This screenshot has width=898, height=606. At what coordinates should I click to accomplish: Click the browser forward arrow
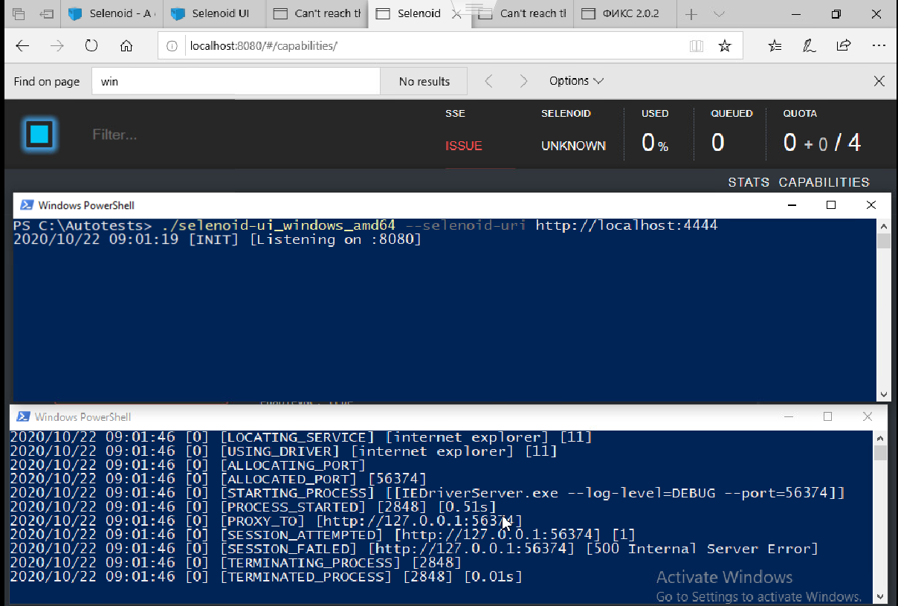57,46
